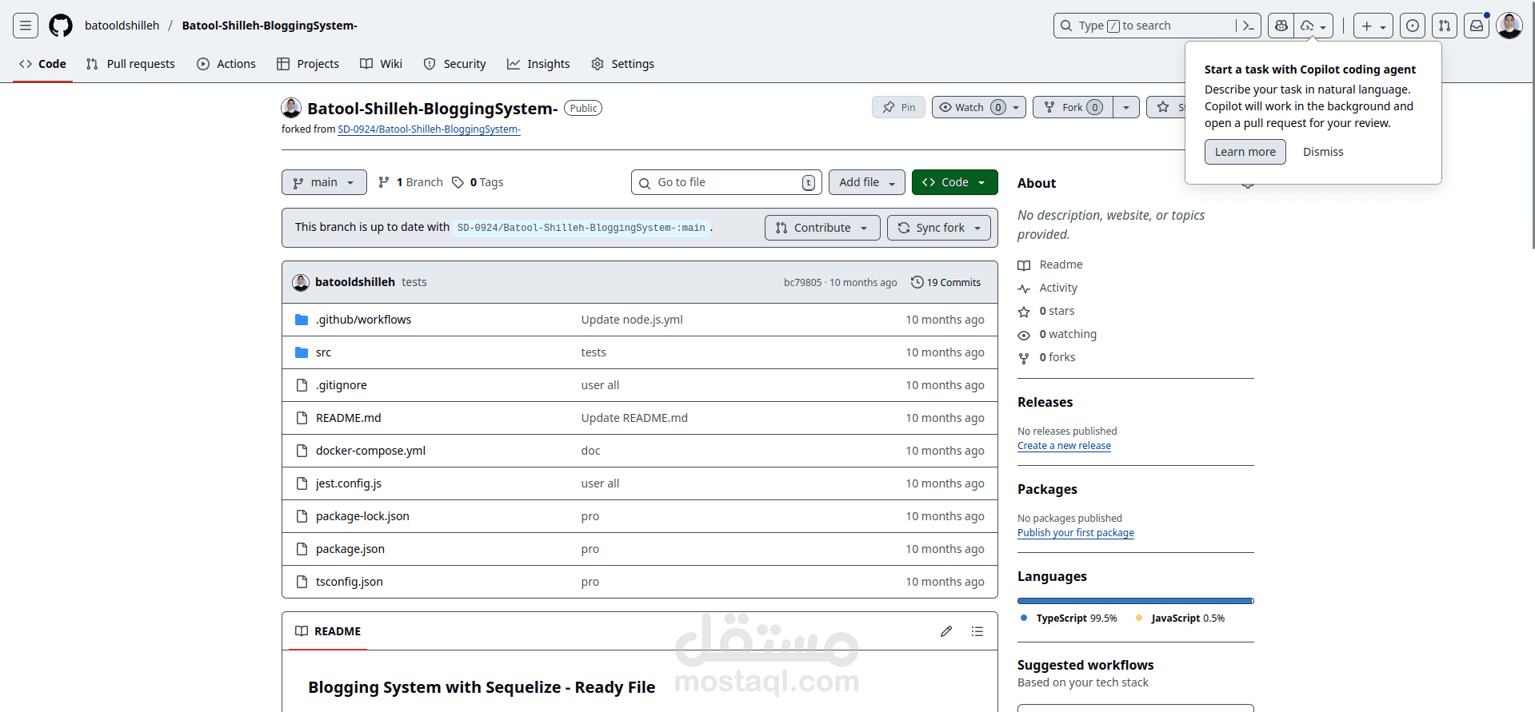Screen dimensions: 1535x712
Task: Open commit bc79805 hash link
Action: [802, 283]
